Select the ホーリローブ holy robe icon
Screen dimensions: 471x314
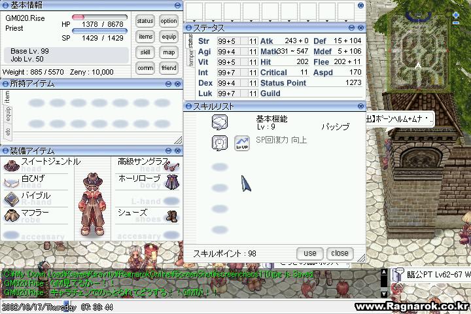click(172, 182)
